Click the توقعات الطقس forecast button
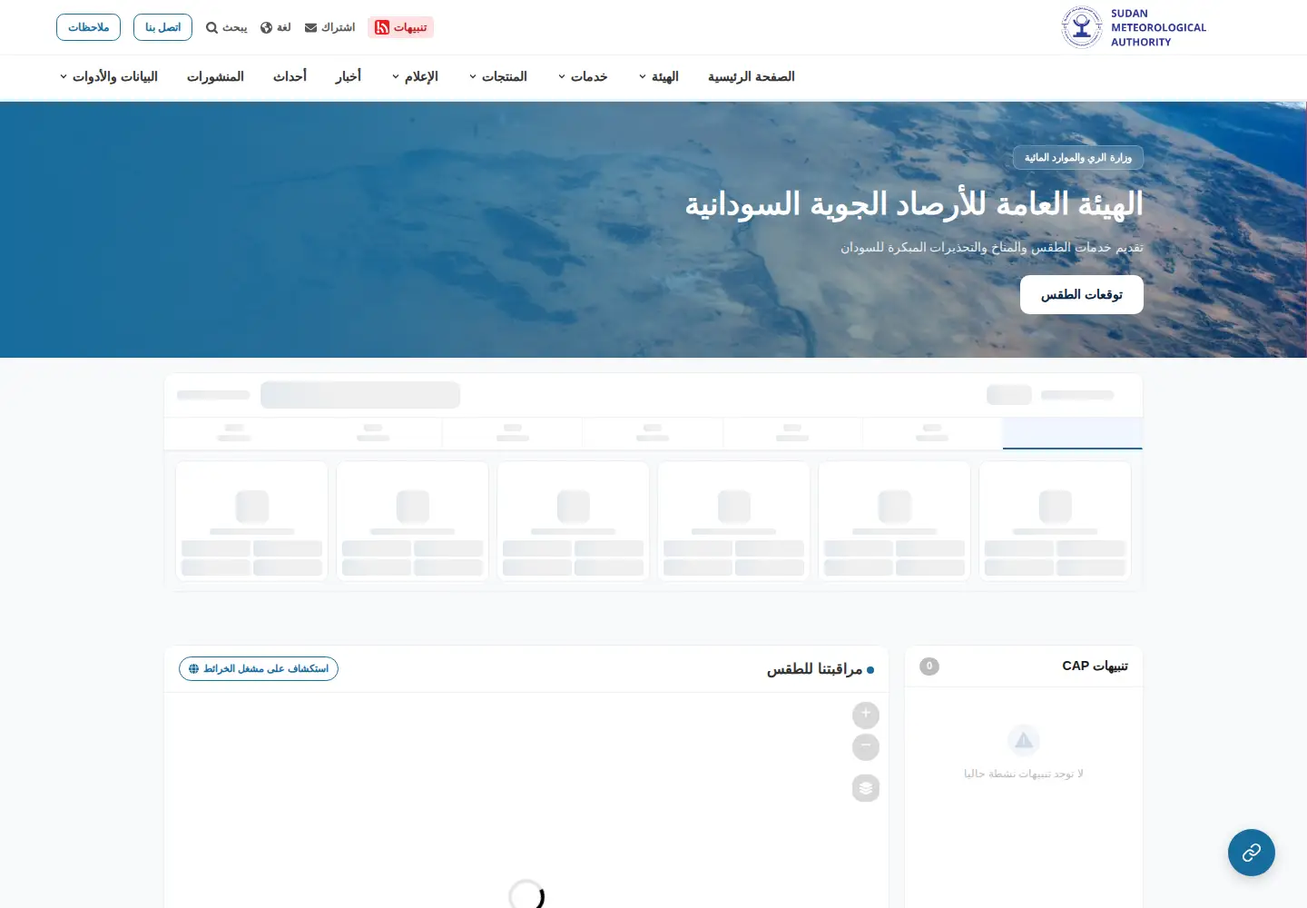1307x908 pixels. pos(1082,295)
